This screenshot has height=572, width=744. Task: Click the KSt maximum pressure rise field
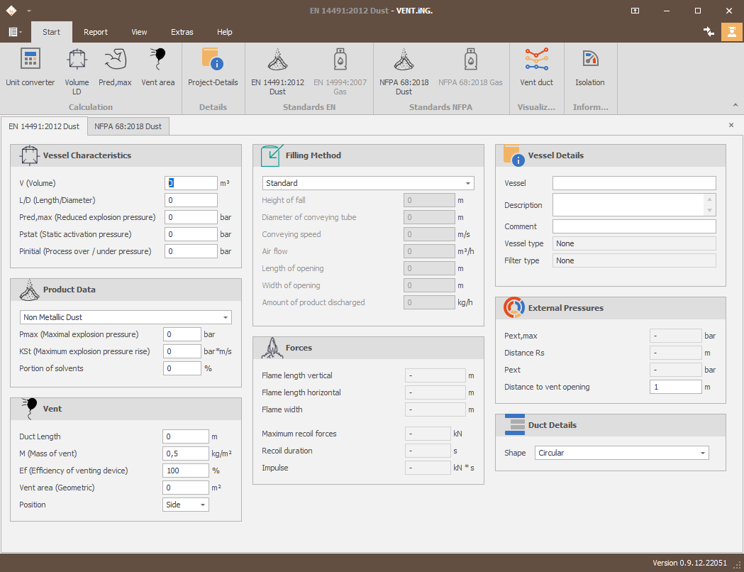[182, 351]
